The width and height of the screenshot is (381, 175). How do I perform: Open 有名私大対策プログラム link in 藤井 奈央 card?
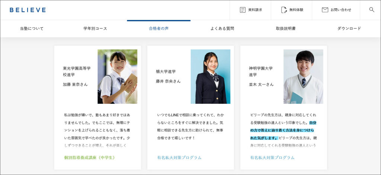click(179, 157)
